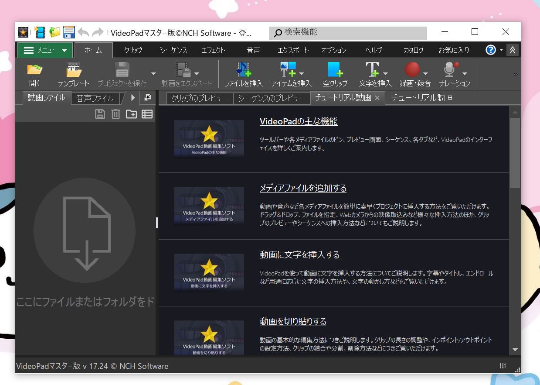540x385 pixels.
Task: Open the help icon dropdown arrow
Action: coord(501,50)
